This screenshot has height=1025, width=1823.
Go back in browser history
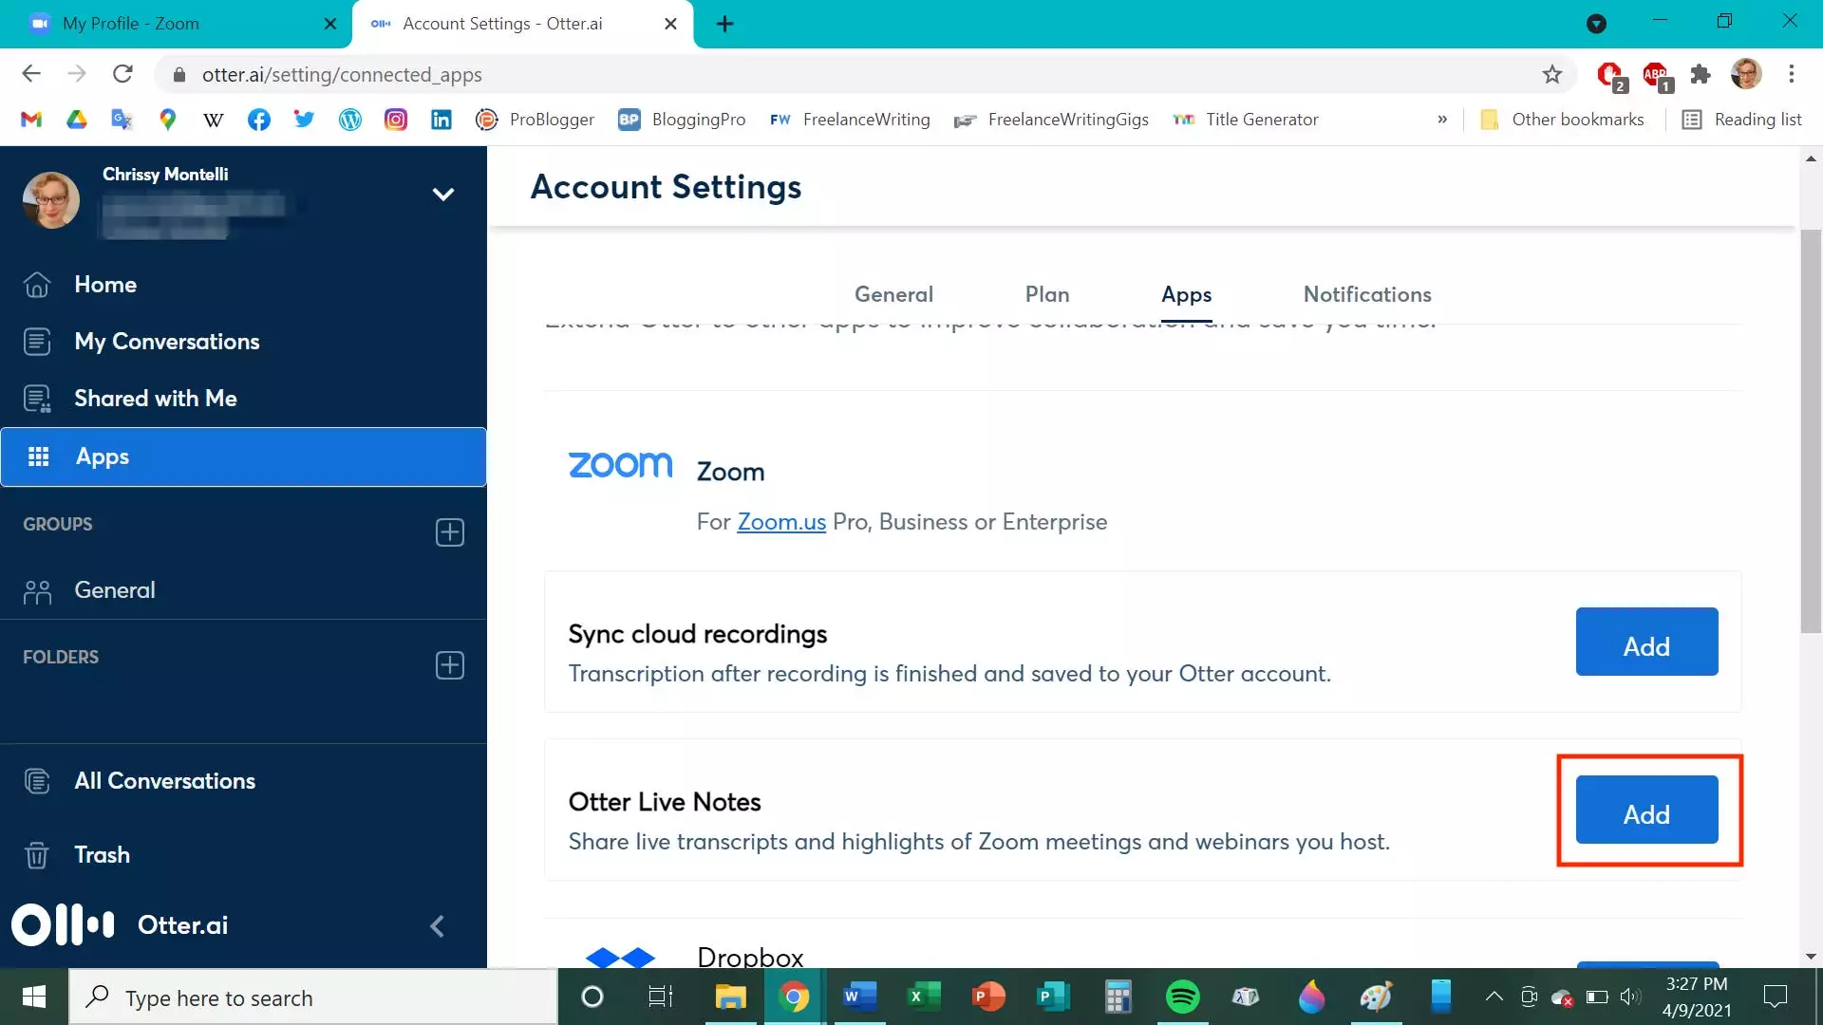pos(31,74)
